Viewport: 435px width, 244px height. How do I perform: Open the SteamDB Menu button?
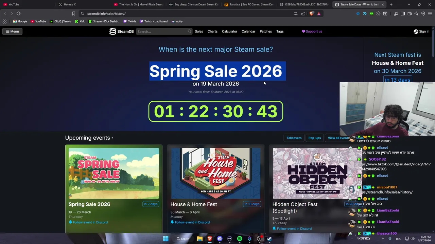pos(12,32)
